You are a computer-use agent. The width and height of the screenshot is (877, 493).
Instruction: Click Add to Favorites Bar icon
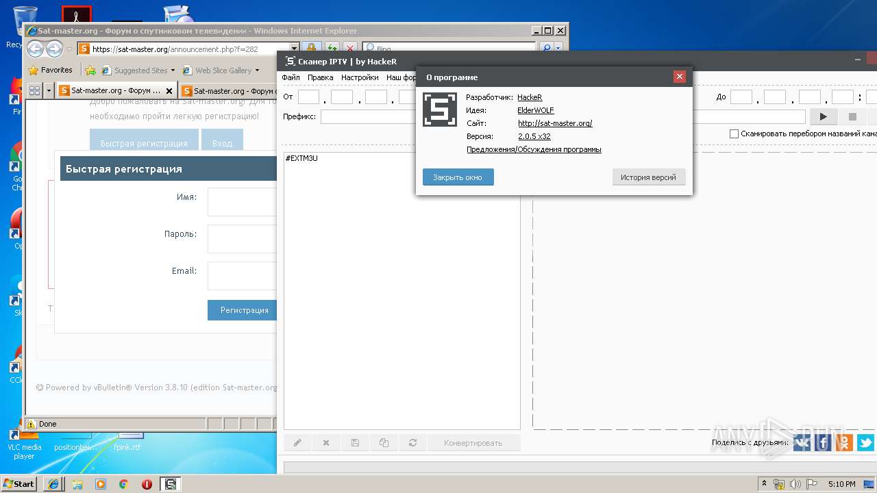(x=90, y=70)
